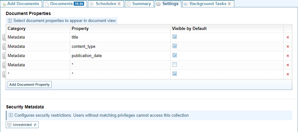
Task: Click the Add Document Property button
Action: coord(29,84)
